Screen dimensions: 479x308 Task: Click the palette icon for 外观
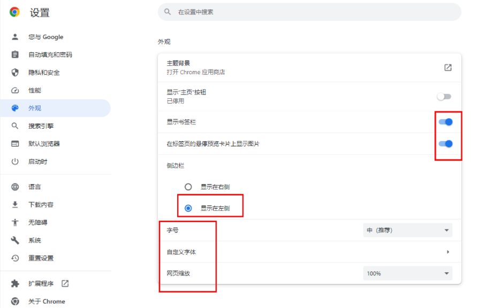point(15,108)
